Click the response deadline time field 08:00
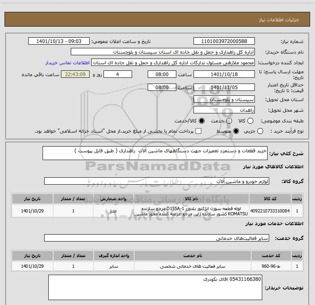 162,75
